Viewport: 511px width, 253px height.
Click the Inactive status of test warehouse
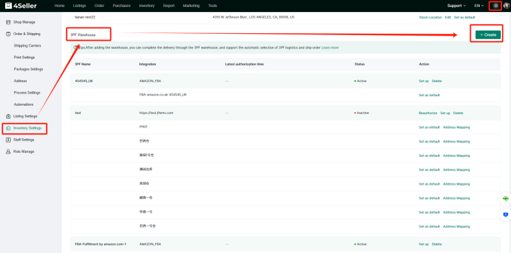pyautogui.click(x=362, y=113)
